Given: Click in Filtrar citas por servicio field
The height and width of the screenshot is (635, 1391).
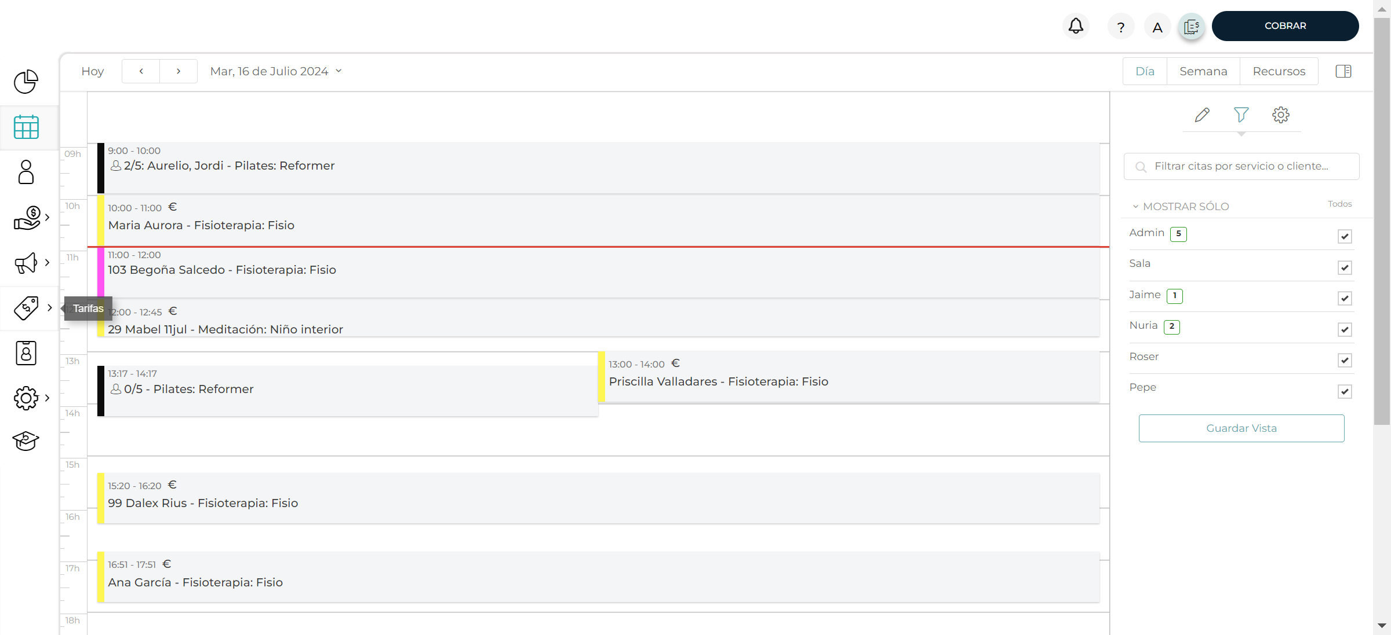Looking at the screenshot, I should click(1241, 167).
